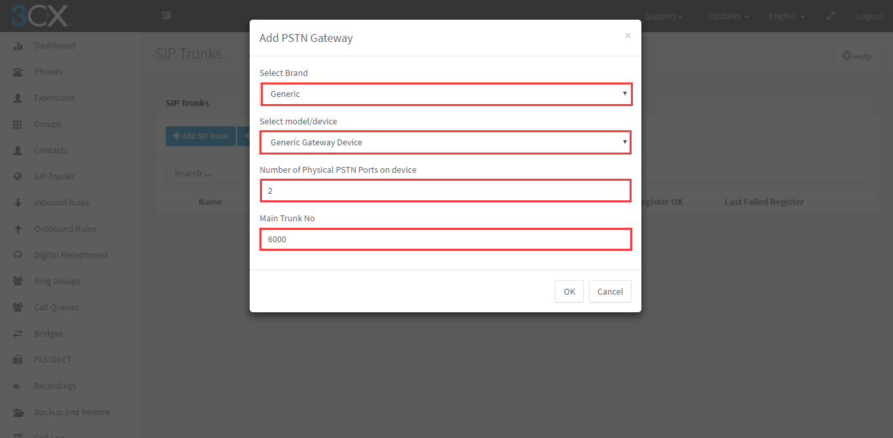Click the Phones telephone icon in sidebar

[18, 72]
